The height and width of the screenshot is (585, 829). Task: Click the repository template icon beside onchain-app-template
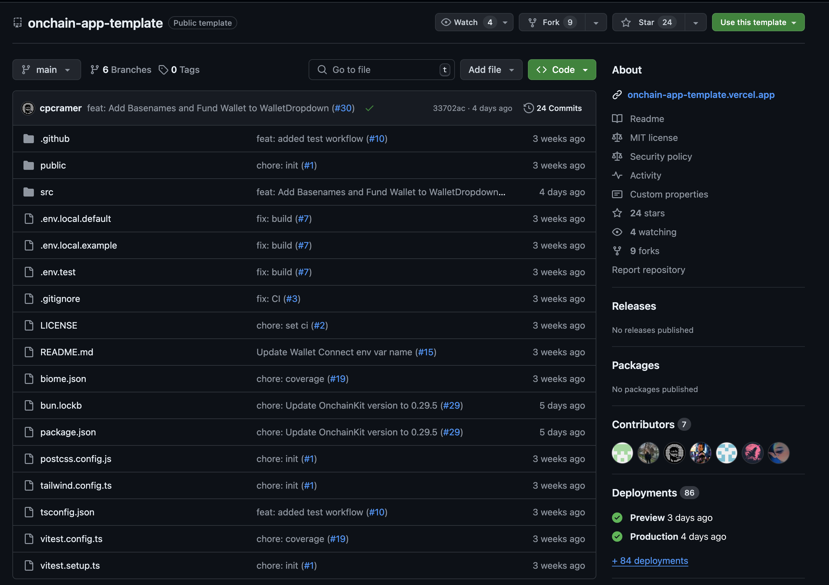pyautogui.click(x=18, y=23)
